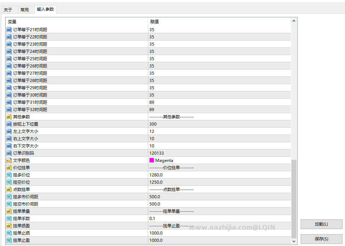Click the --------挂单单量-------- value
This screenshot has width=345, height=246.
pyautogui.click(x=171, y=211)
